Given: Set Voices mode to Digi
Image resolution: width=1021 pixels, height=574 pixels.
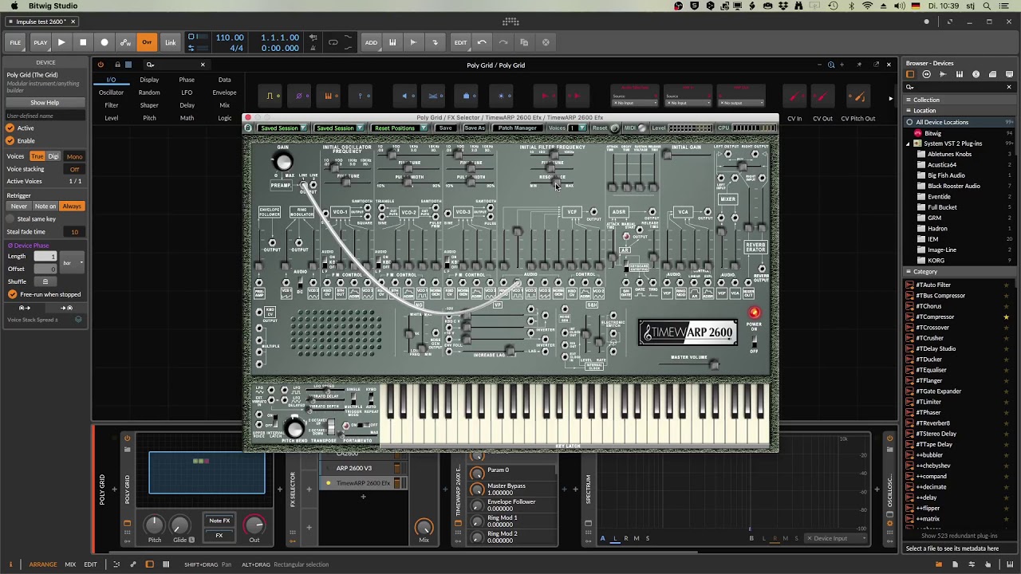Looking at the screenshot, I should pyautogui.click(x=53, y=156).
